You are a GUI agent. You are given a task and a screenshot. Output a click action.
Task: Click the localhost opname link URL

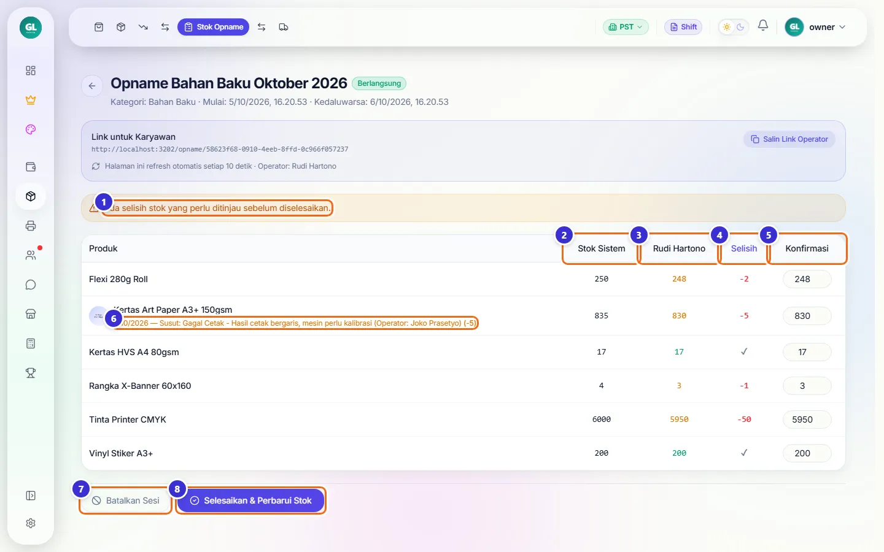pos(220,149)
